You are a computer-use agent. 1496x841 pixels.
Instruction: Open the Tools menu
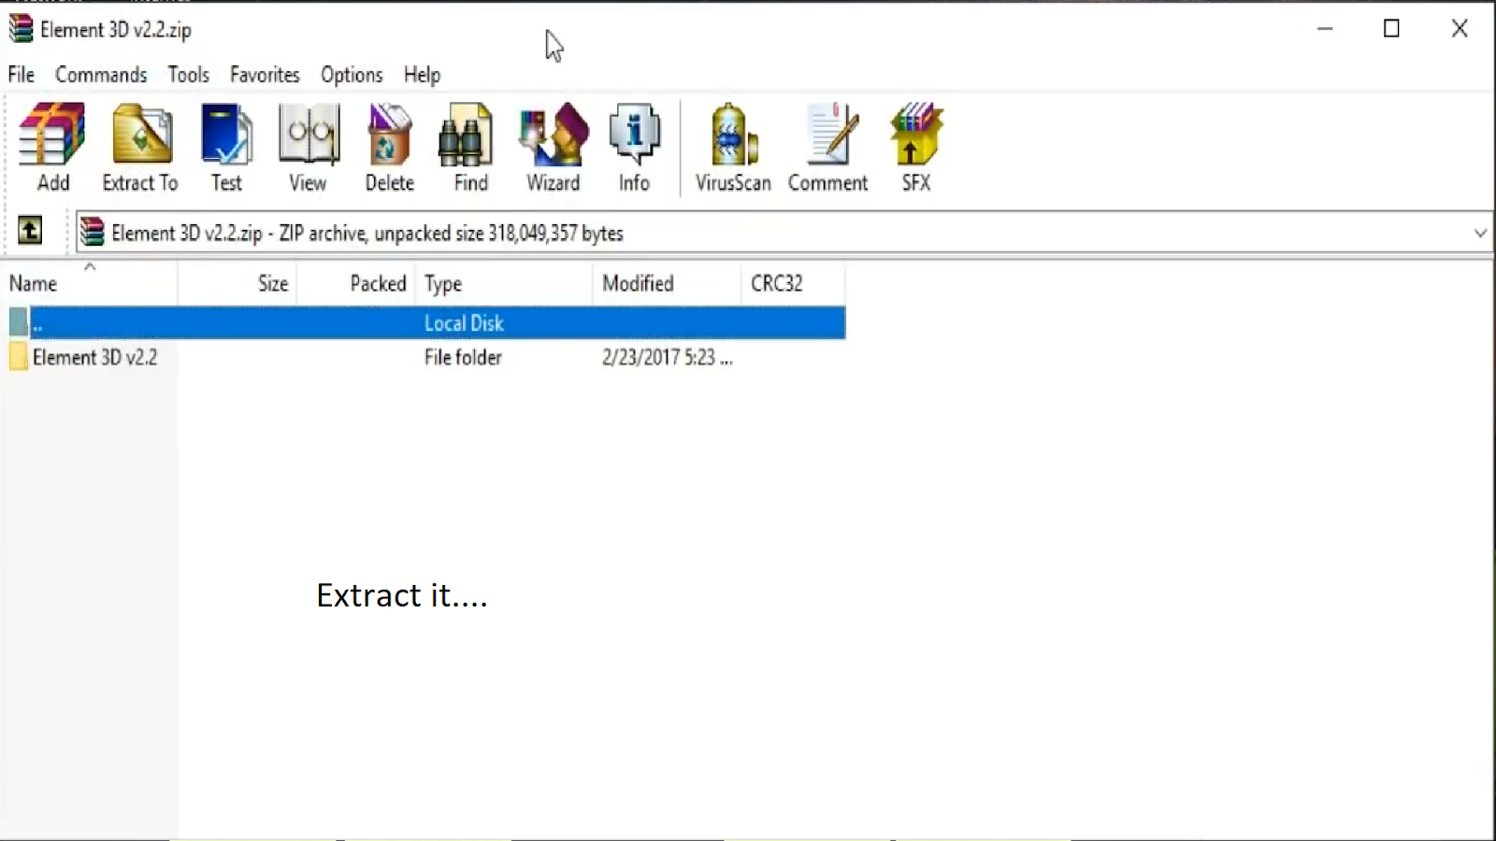pyautogui.click(x=189, y=75)
